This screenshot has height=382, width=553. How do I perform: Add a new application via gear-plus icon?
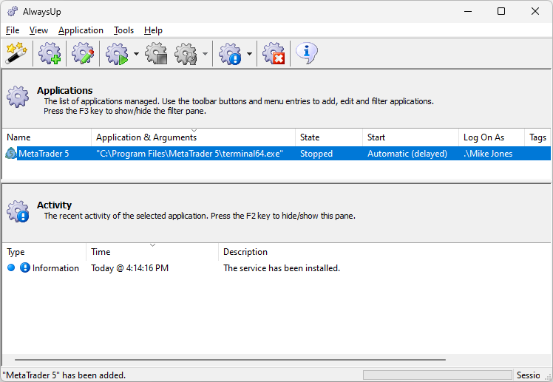click(50, 53)
